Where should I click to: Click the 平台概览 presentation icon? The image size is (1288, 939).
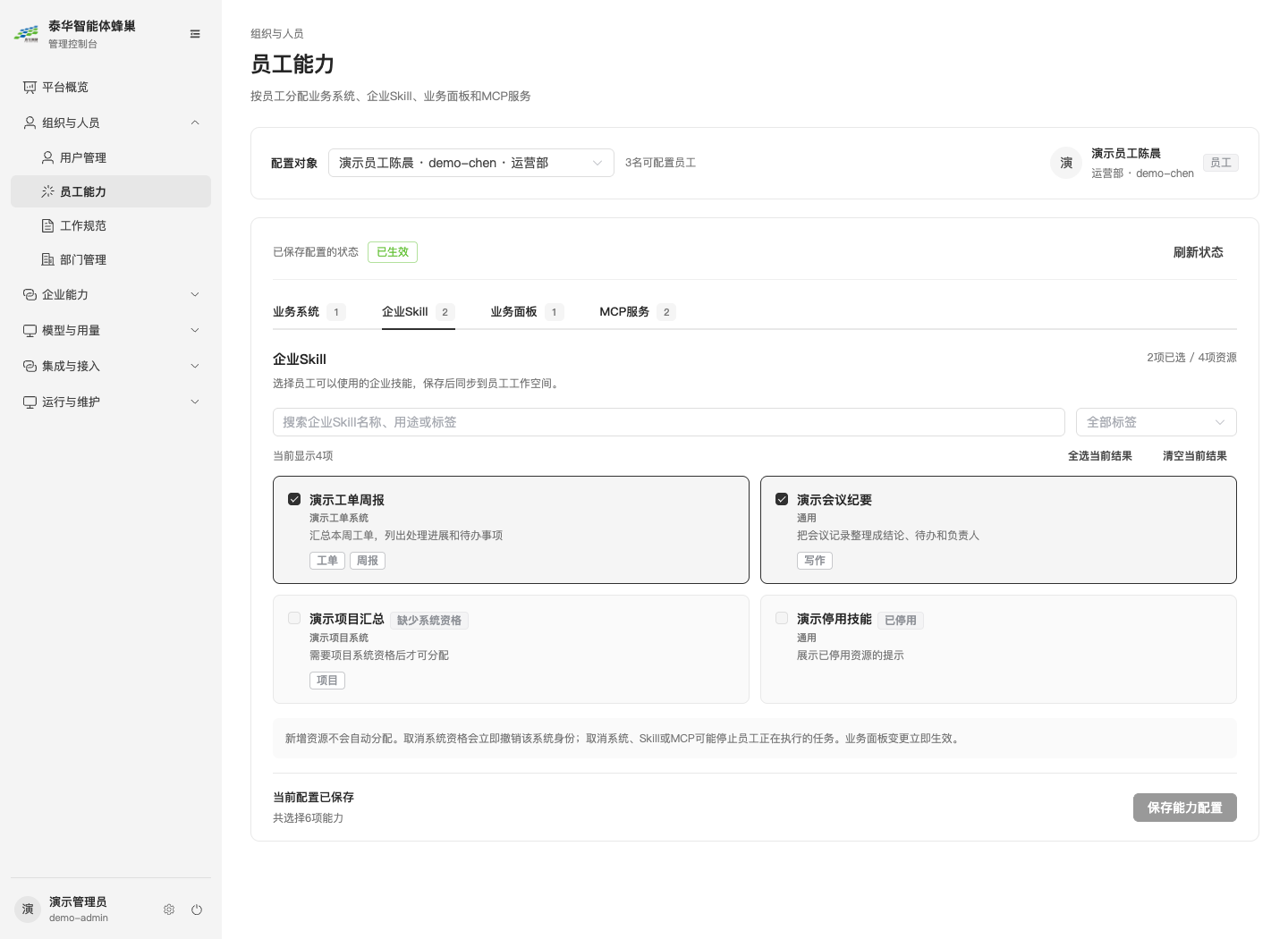(30, 87)
